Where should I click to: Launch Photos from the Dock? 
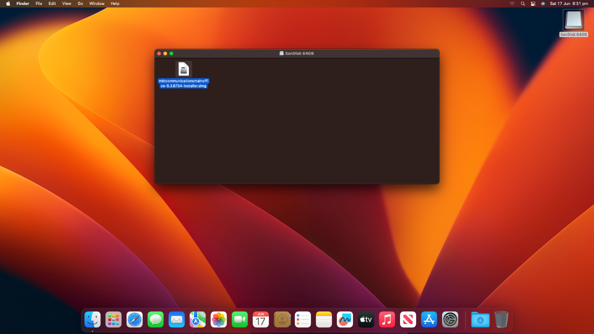(219, 319)
